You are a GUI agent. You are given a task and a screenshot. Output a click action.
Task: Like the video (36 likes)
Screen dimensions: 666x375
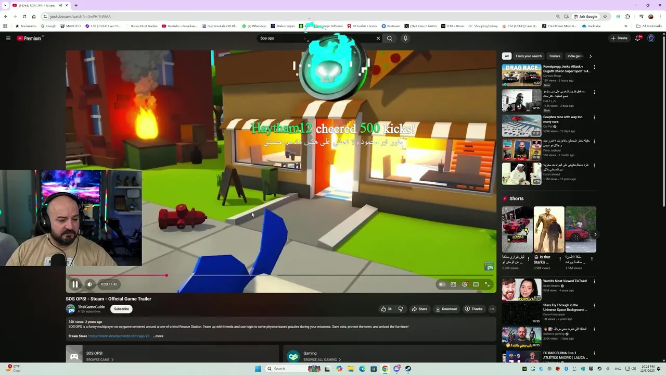pyautogui.click(x=386, y=309)
